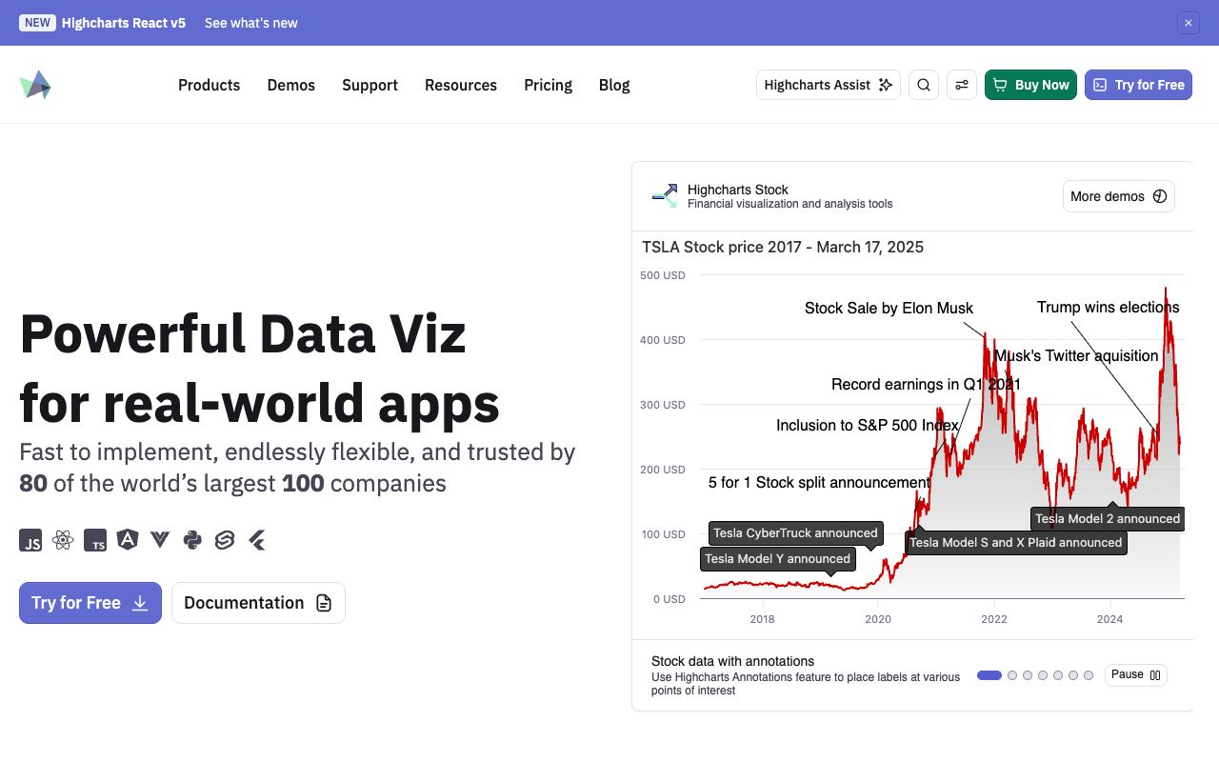Close the announcement banner
The width and height of the screenshot is (1219, 762).
pos(1188,23)
